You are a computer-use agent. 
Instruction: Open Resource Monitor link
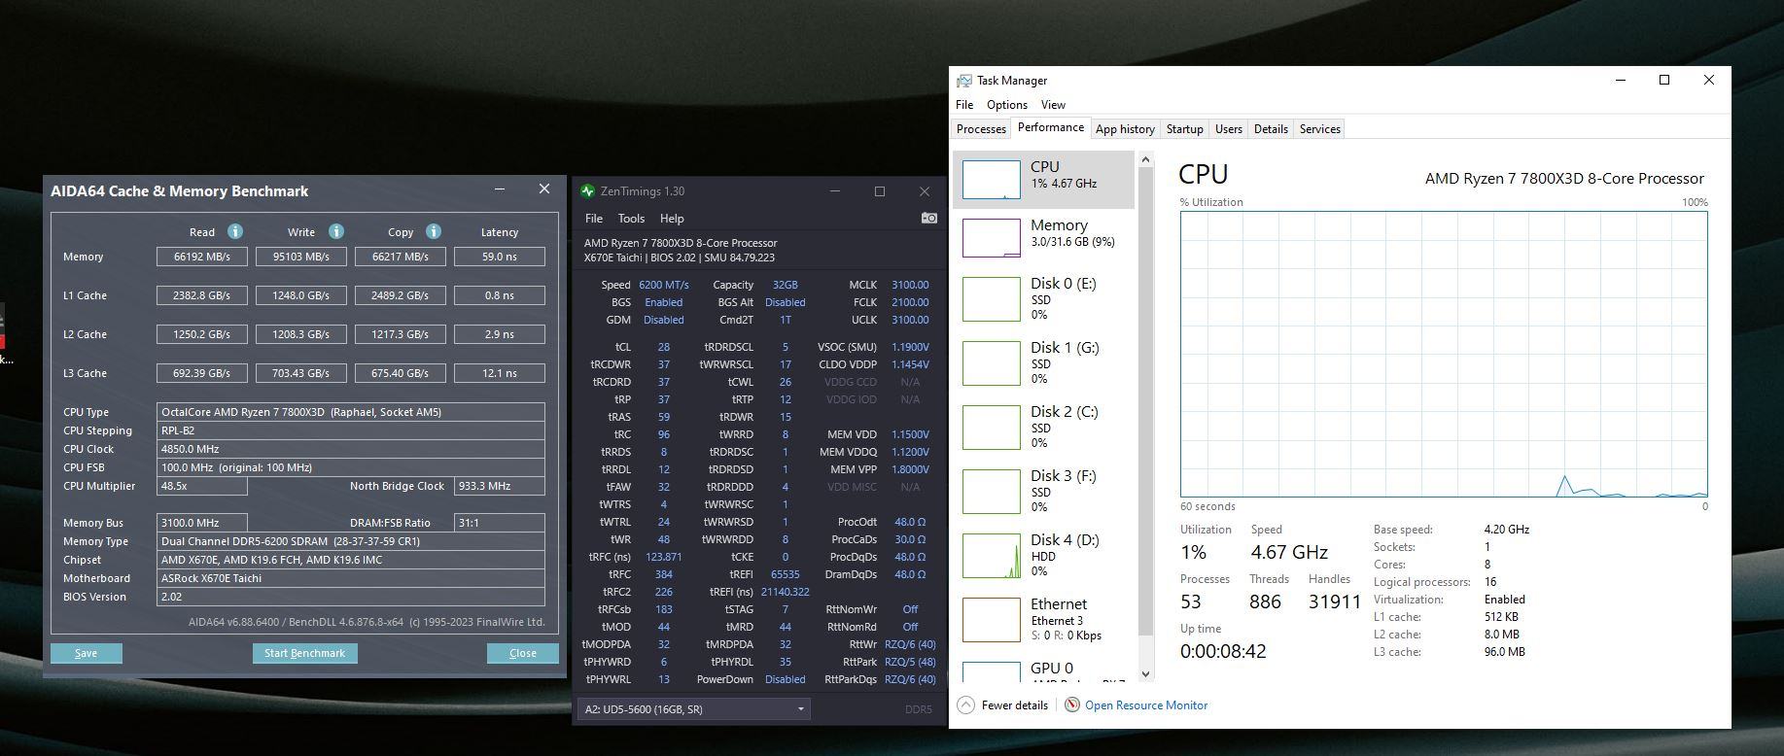click(x=1146, y=705)
